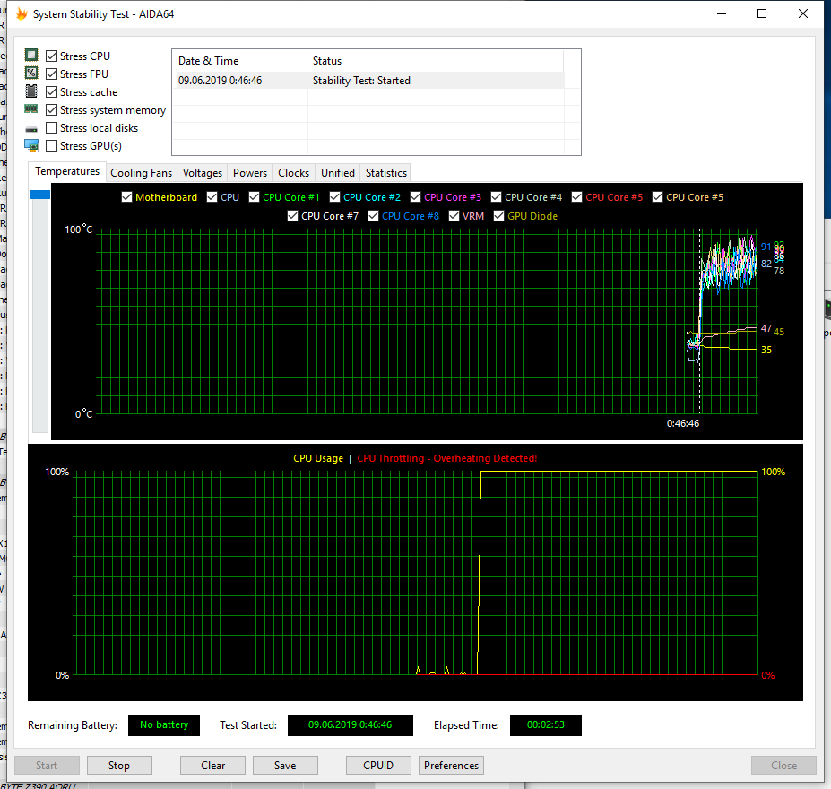Open the Statistics tab
Viewport: 831px width, 789px height.
click(x=385, y=173)
